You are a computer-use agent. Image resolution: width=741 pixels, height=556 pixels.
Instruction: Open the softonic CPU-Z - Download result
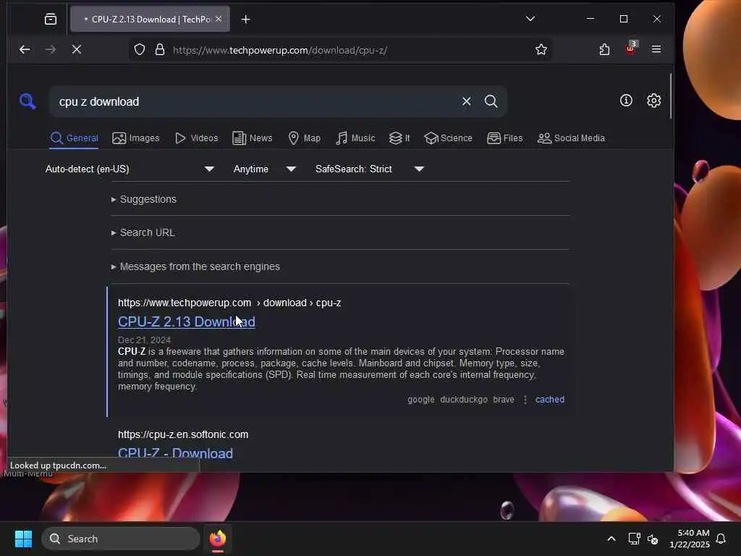(175, 453)
